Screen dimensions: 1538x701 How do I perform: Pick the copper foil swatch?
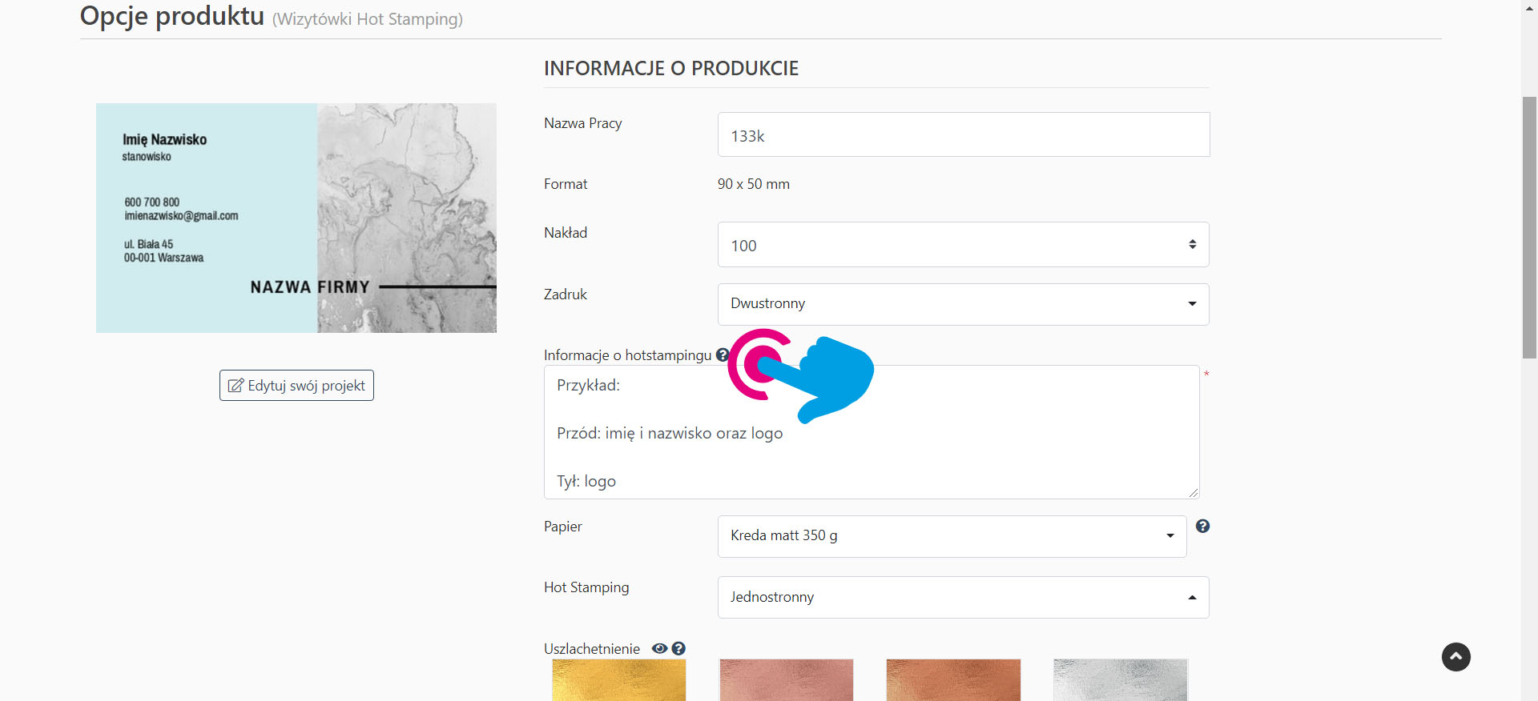pyautogui.click(x=953, y=680)
